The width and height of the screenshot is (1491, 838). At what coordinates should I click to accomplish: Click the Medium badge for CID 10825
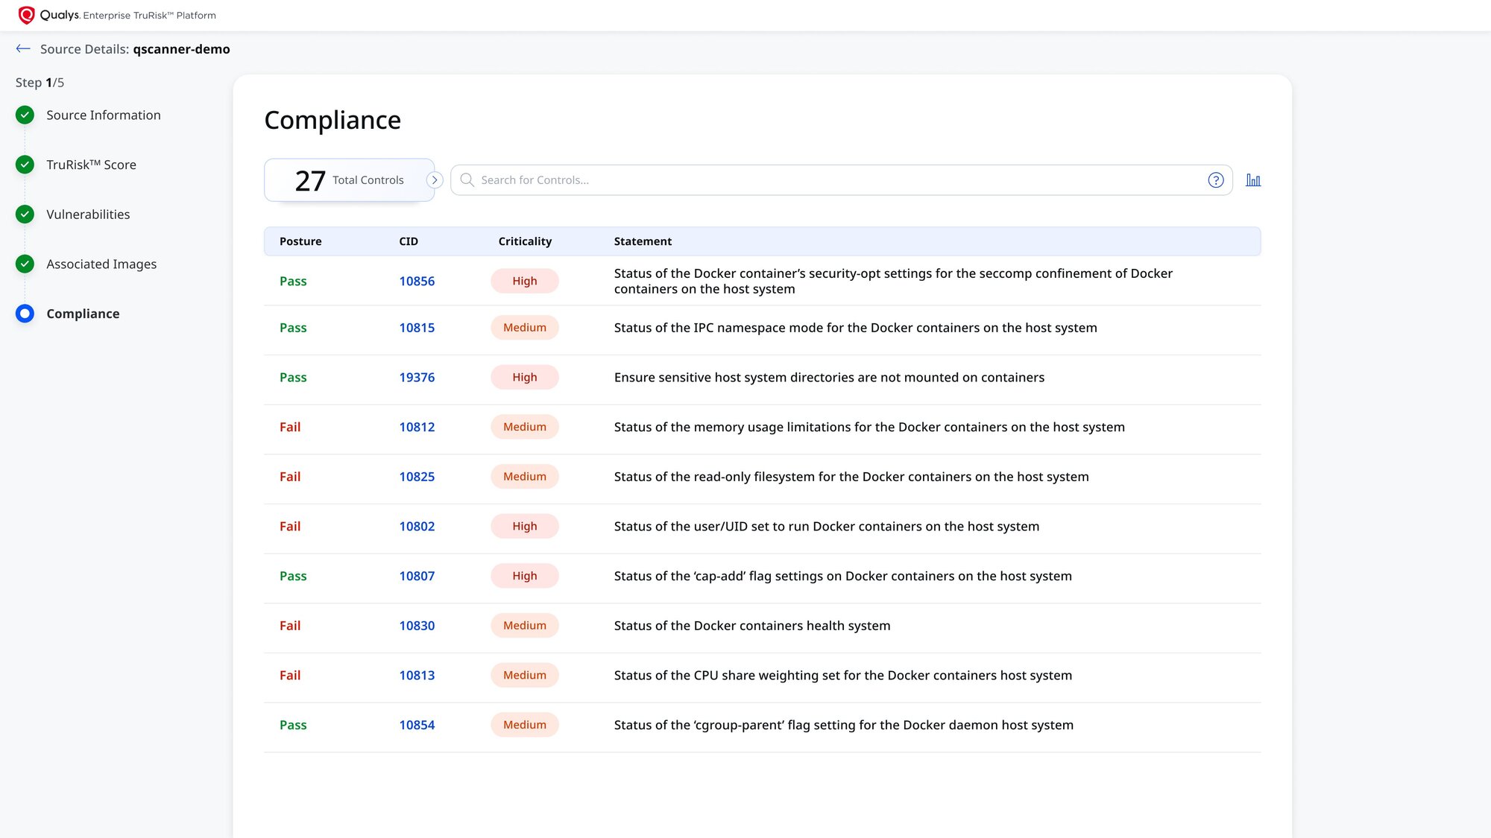(525, 477)
